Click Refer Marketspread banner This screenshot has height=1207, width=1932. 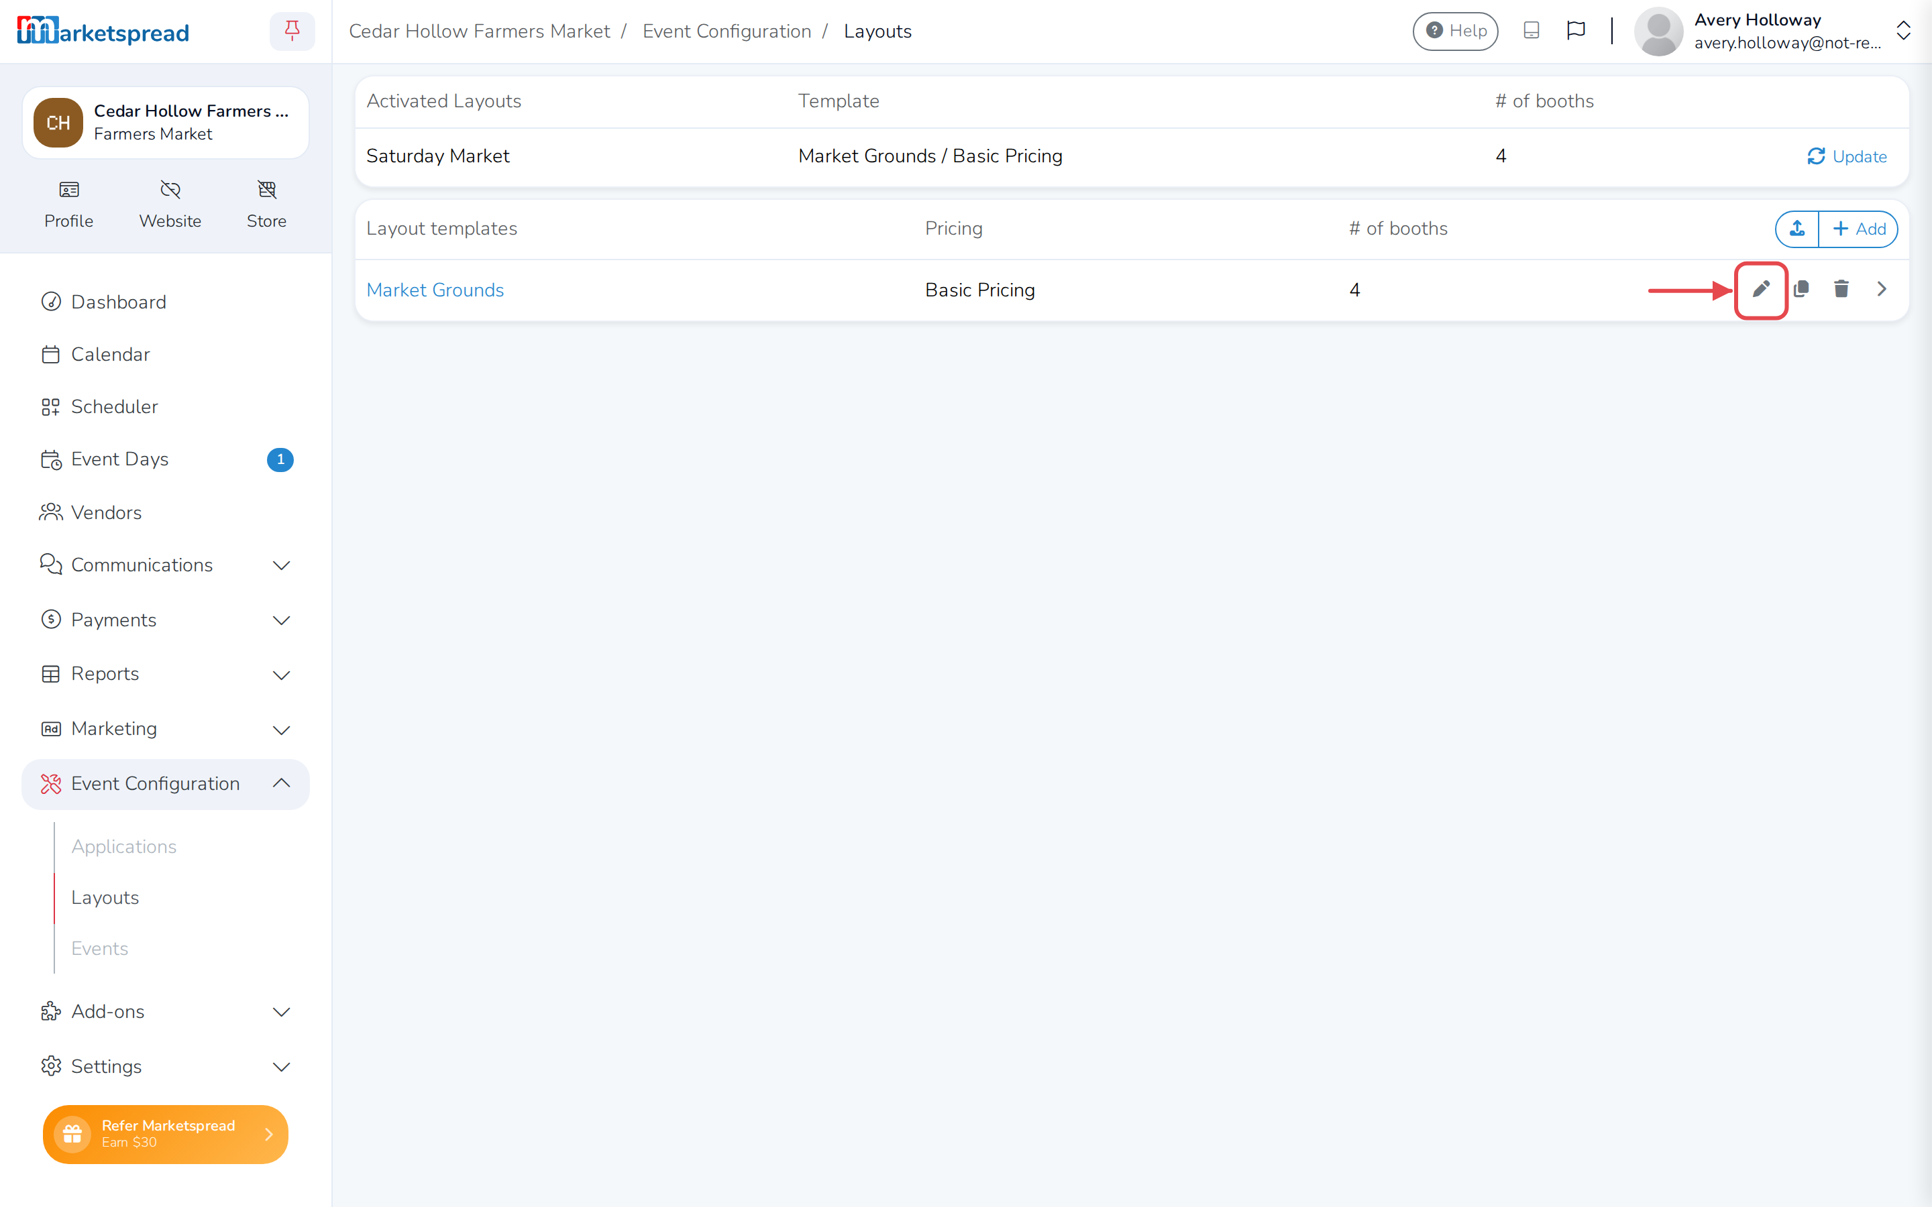pos(165,1133)
